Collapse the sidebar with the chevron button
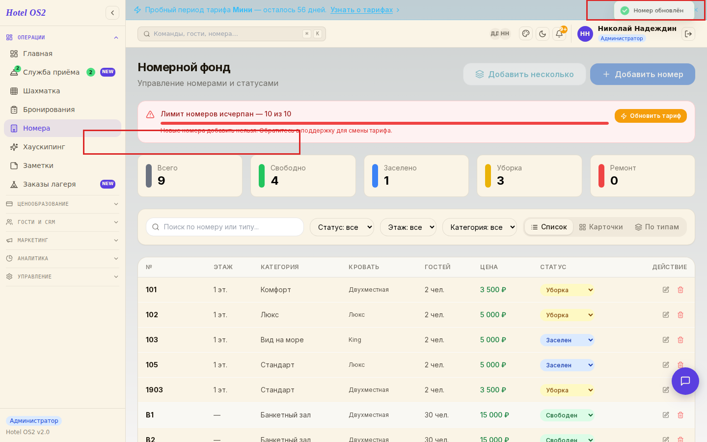Image resolution: width=707 pixels, height=442 pixels. [112, 13]
